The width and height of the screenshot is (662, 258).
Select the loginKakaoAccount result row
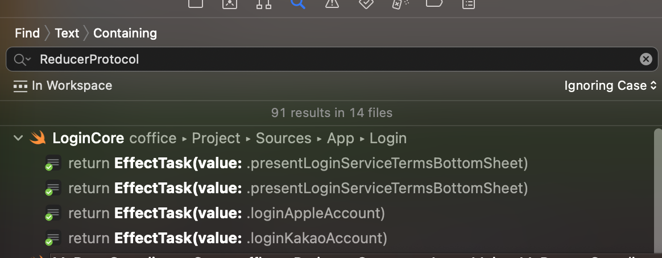coord(330,238)
